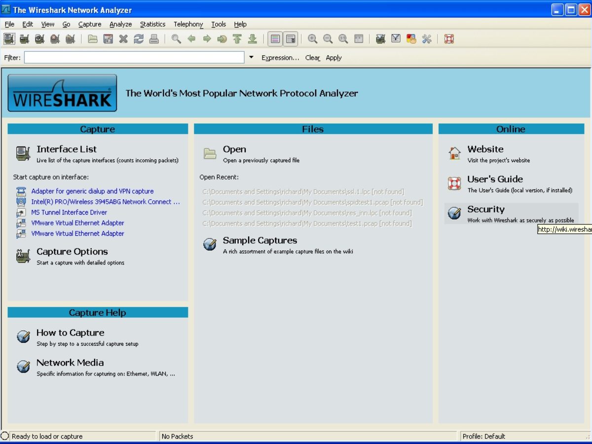Viewport: 592px width, 444px height.
Task: Click the Profile: Default status bar entry
Action: 484,436
